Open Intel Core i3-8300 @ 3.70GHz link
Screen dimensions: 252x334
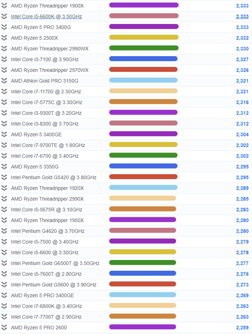coord(45,123)
